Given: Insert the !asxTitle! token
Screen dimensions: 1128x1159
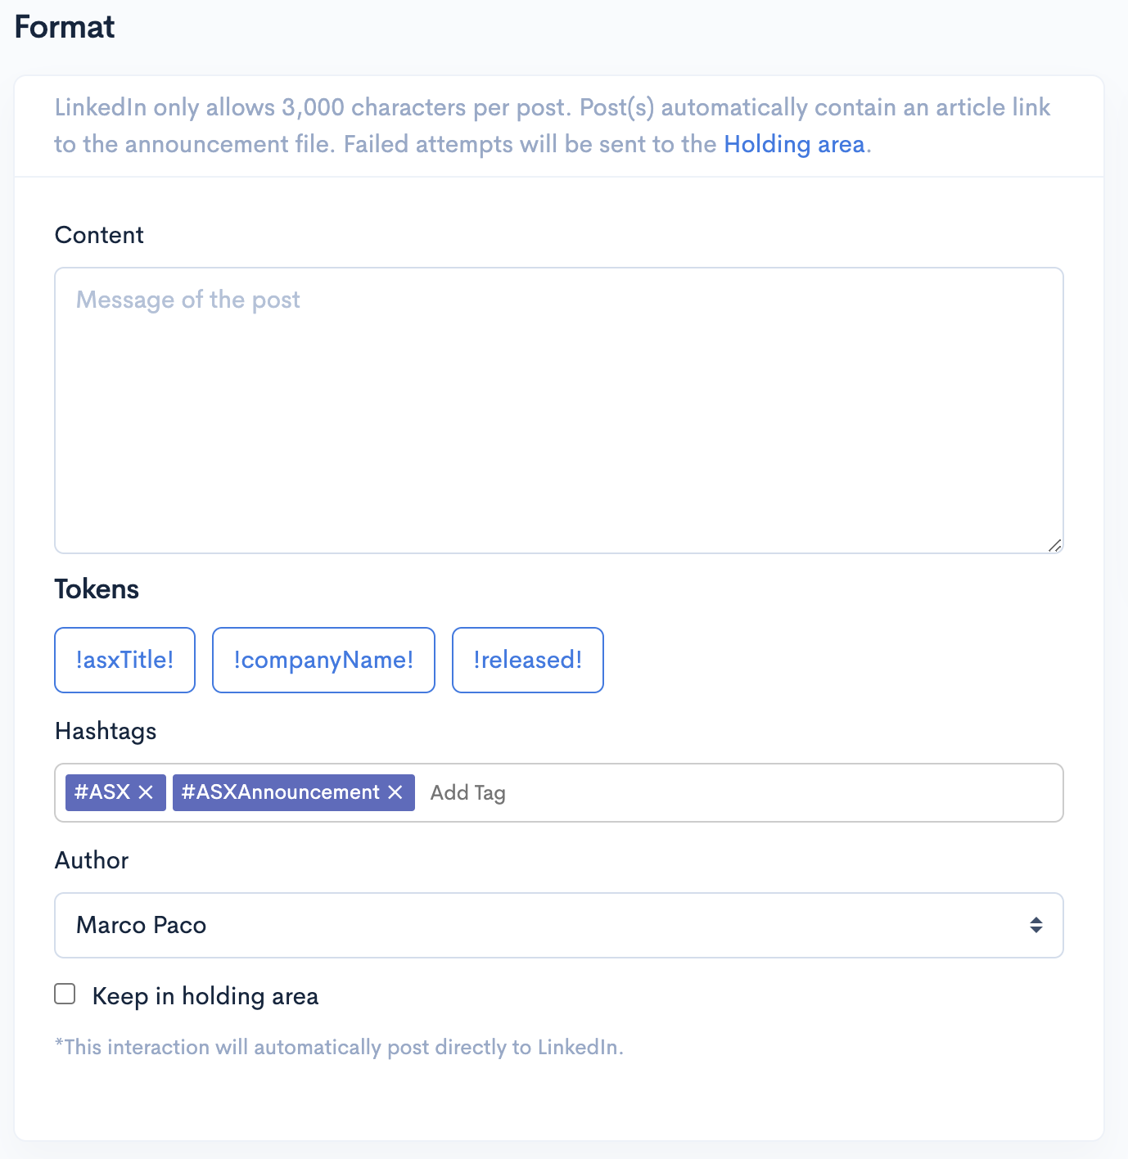Looking at the screenshot, I should 124,660.
